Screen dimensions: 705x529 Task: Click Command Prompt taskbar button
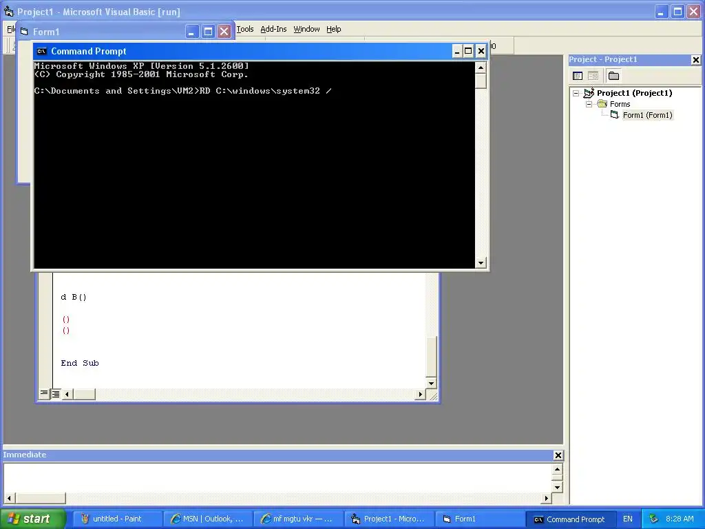(570, 519)
